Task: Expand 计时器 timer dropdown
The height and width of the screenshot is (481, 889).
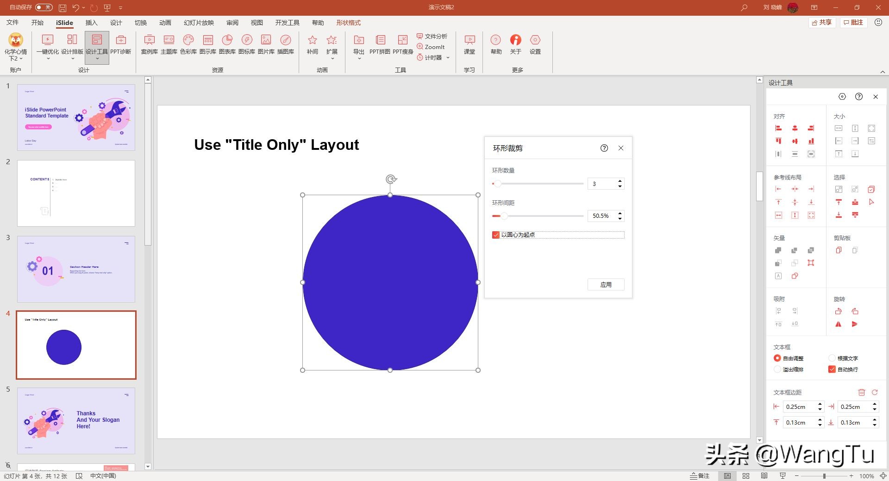Action: click(448, 58)
